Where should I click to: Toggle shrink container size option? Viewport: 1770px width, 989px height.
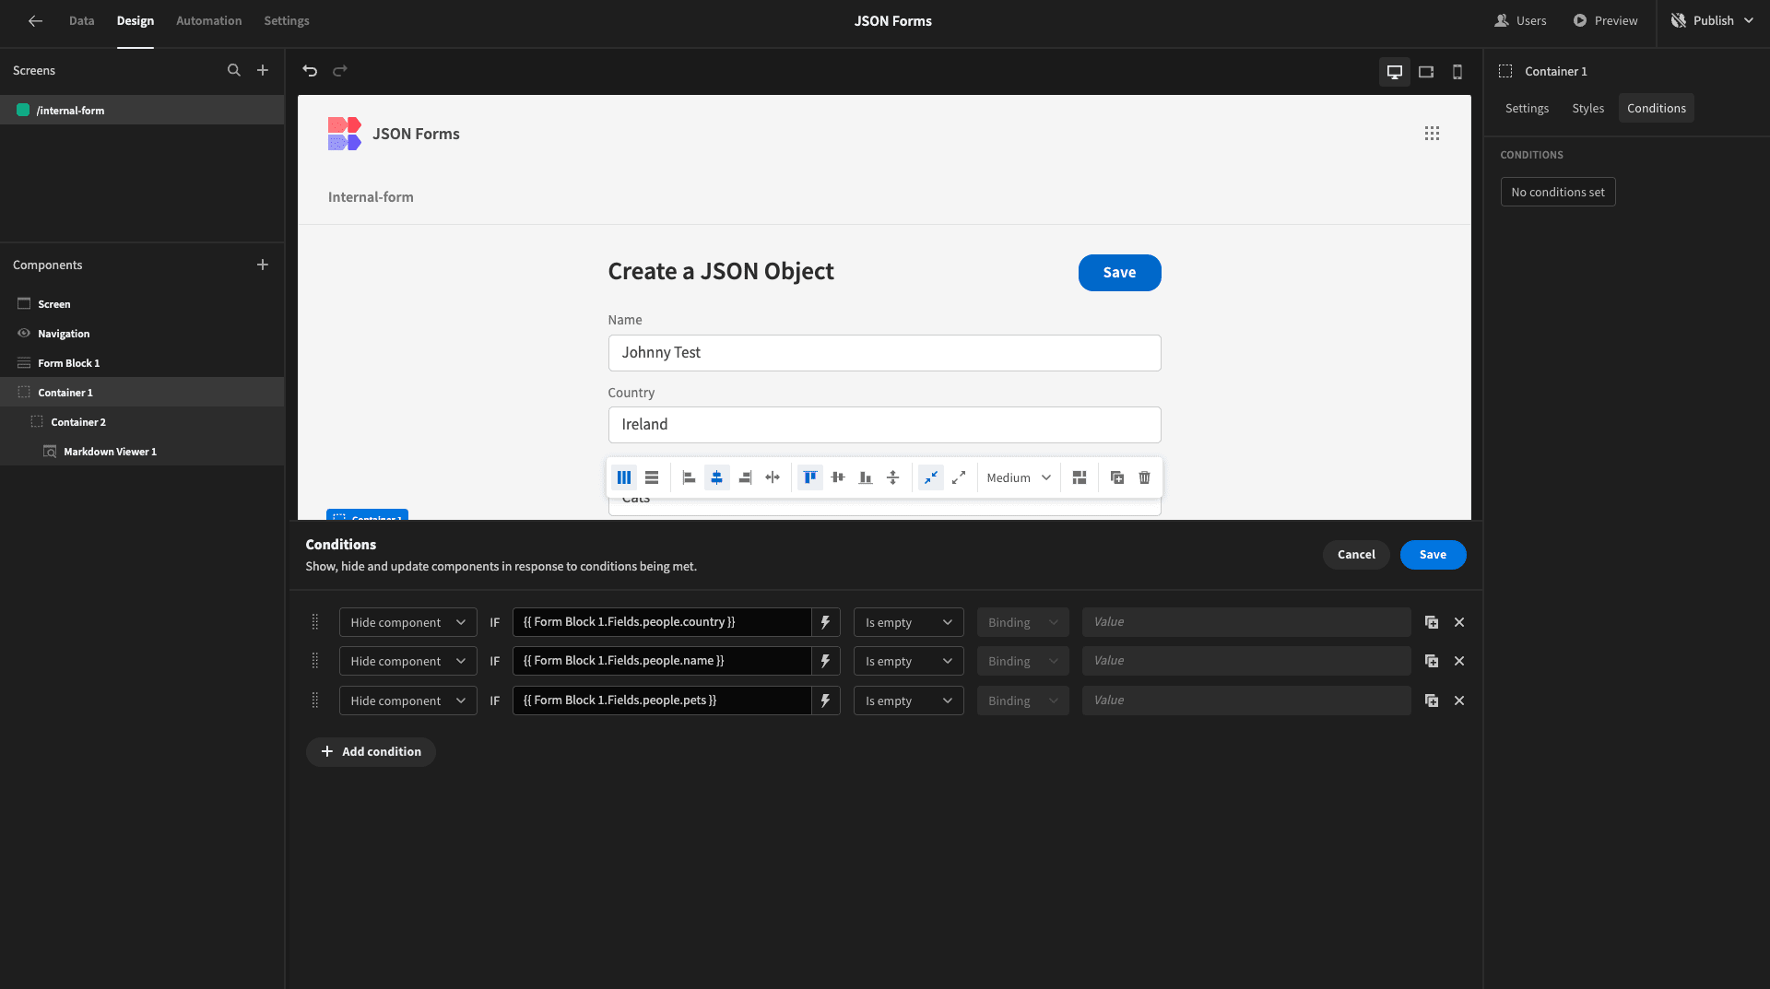coord(931,477)
